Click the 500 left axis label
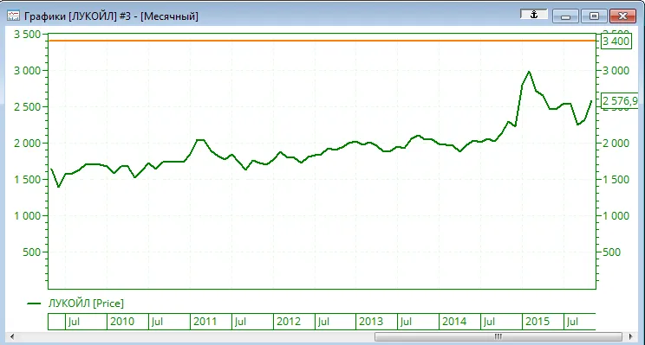The image size is (645, 345). (32, 252)
